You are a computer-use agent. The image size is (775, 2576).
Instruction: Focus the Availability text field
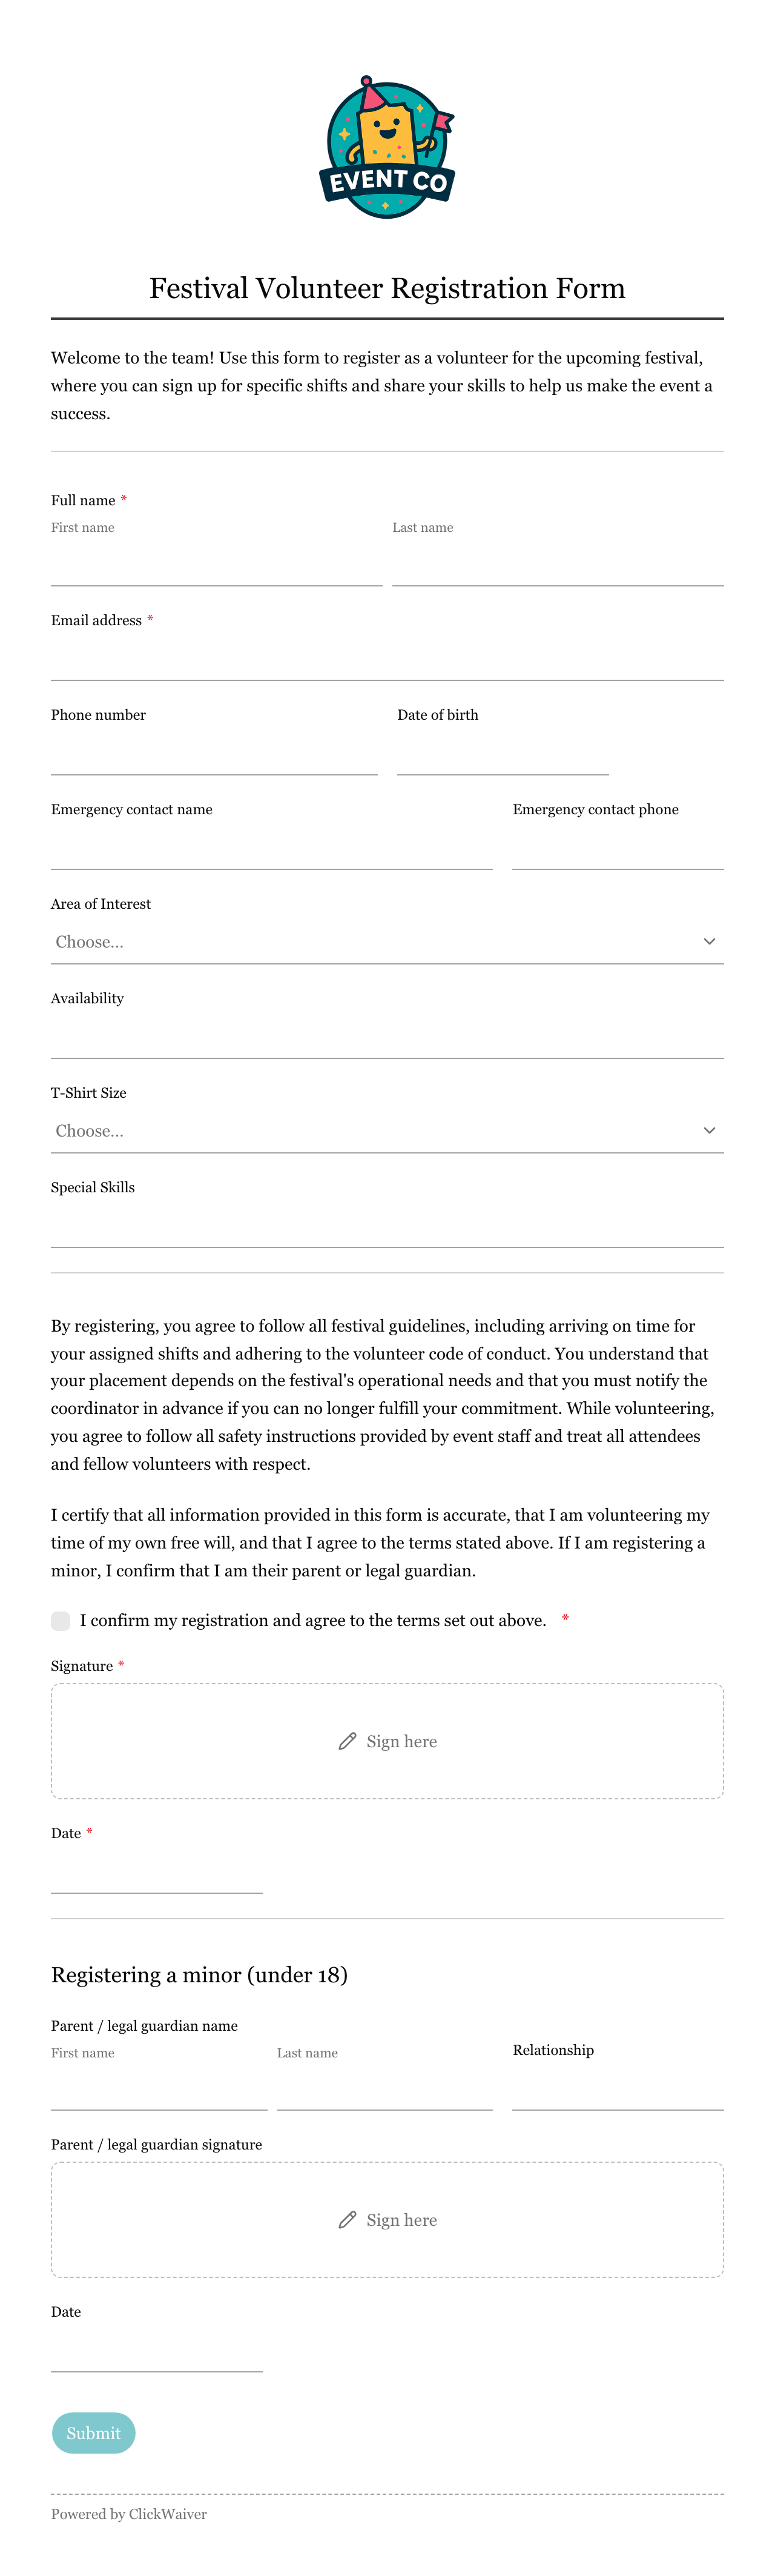pyautogui.click(x=387, y=1037)
